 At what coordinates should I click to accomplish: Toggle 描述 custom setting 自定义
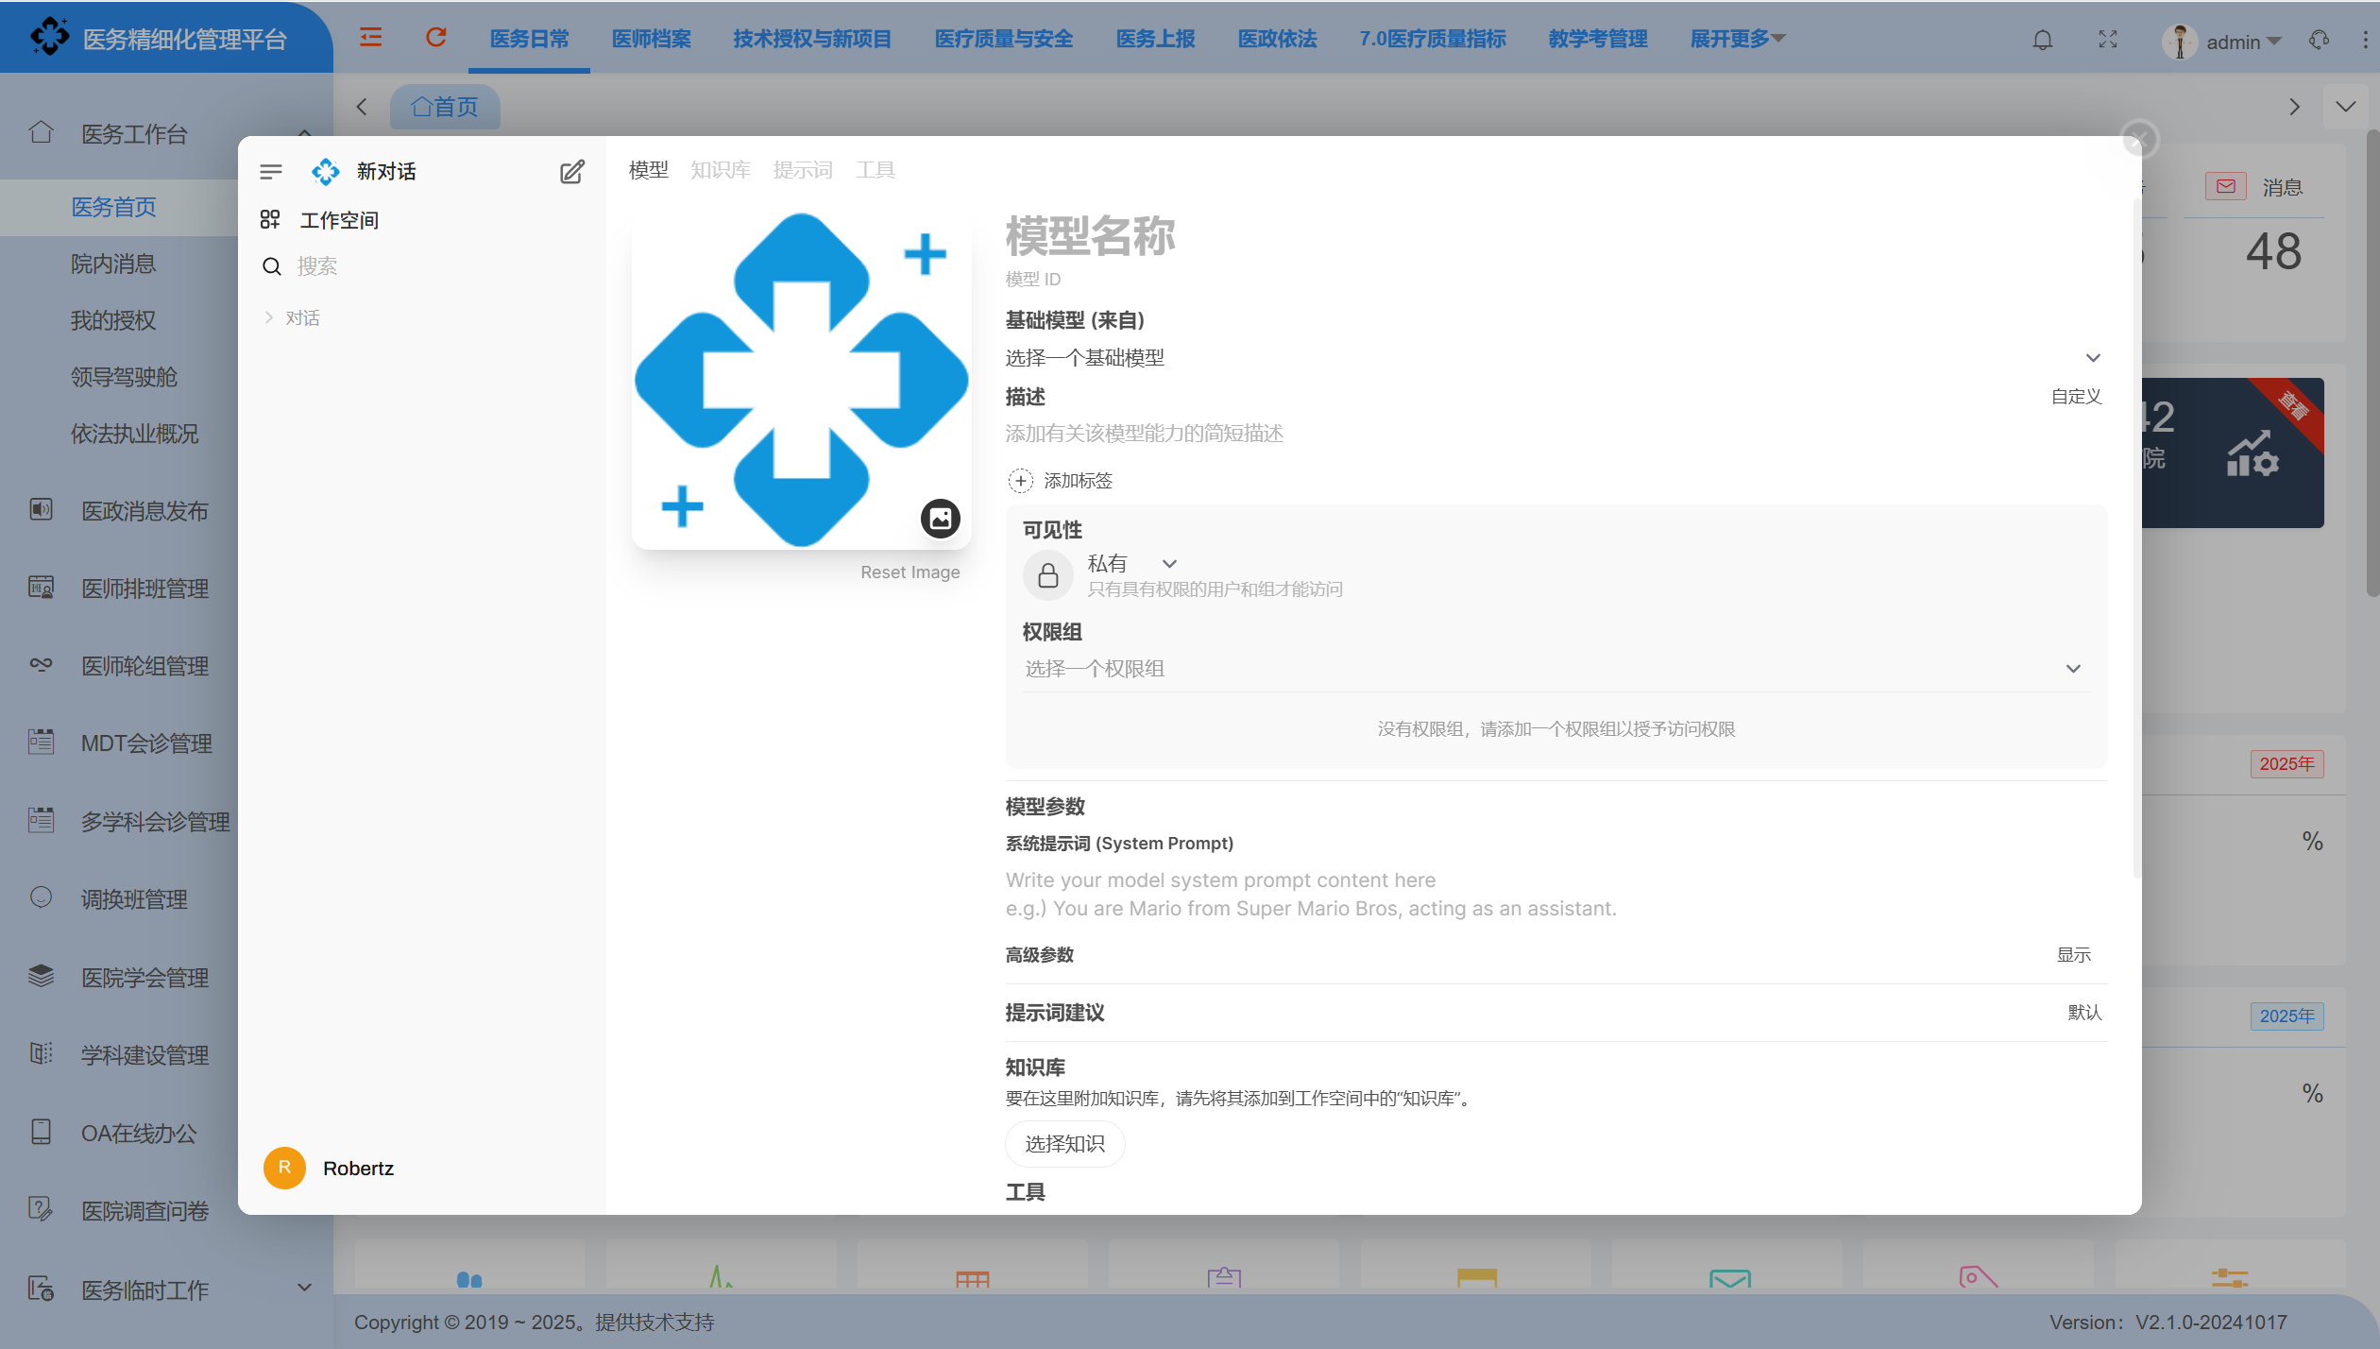pos(2076,397)
